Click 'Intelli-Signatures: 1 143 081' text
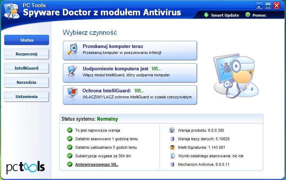Image resolution: width=286 pixels, height=180 pixels. [201, 147]
